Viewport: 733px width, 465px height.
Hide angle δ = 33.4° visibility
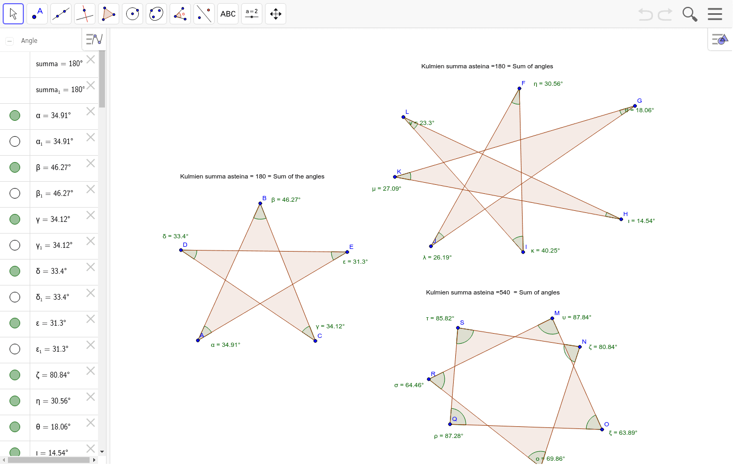pos(15,271)
